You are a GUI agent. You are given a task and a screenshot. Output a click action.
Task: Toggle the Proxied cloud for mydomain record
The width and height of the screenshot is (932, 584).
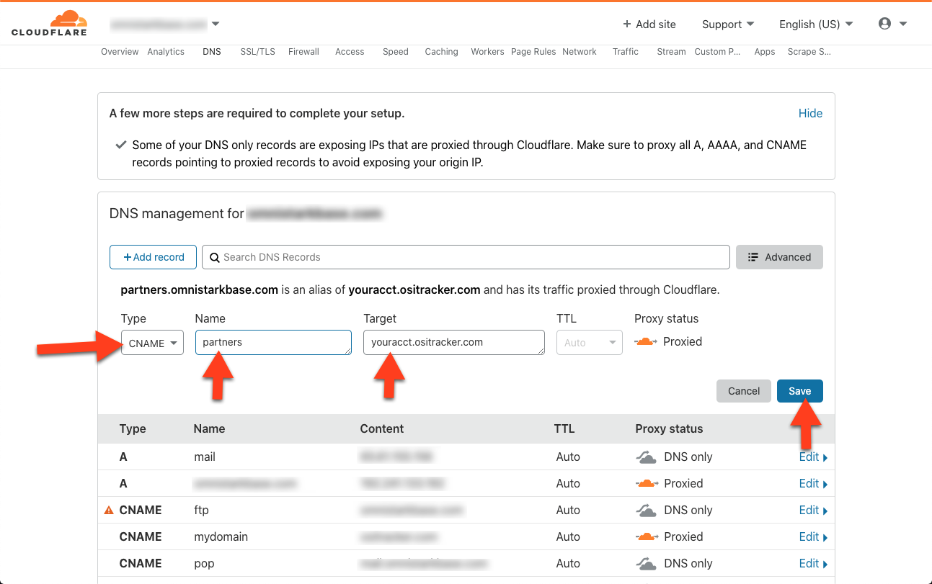tap(647, 536)
